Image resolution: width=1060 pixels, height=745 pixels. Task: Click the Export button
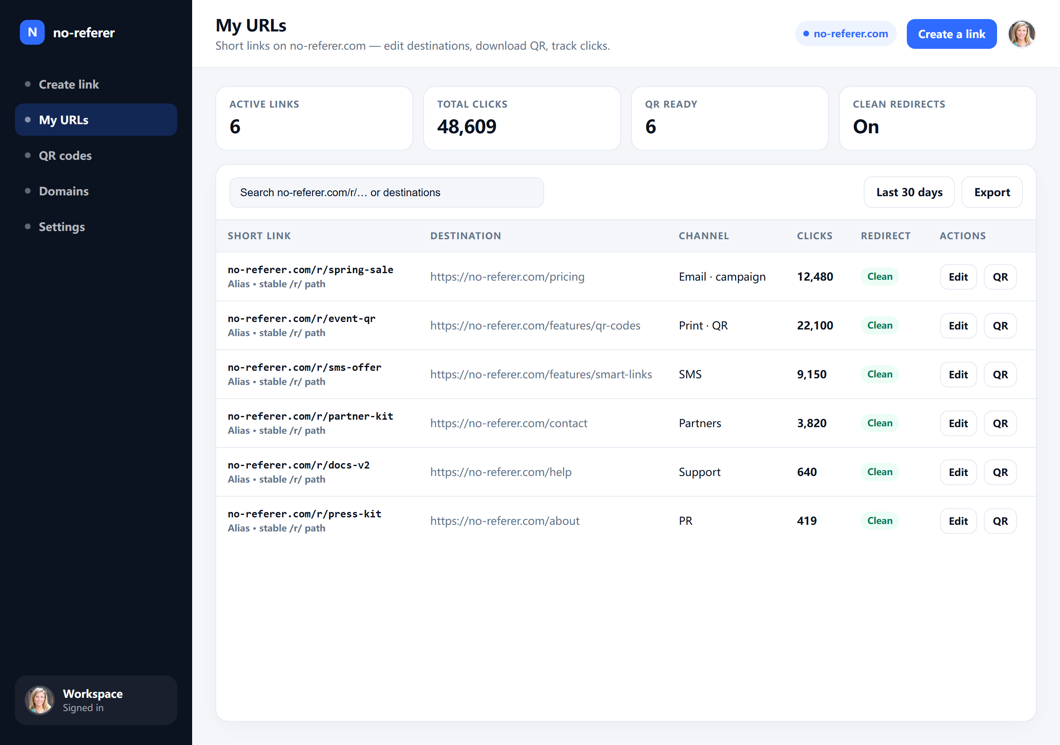click(x=992, y=192)
